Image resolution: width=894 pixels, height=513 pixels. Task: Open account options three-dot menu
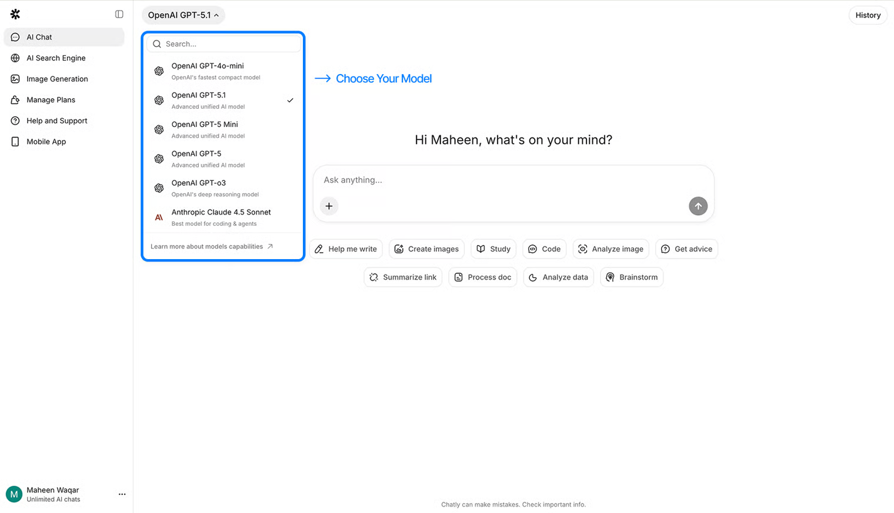pyautogui.click(x=122, y=495)
